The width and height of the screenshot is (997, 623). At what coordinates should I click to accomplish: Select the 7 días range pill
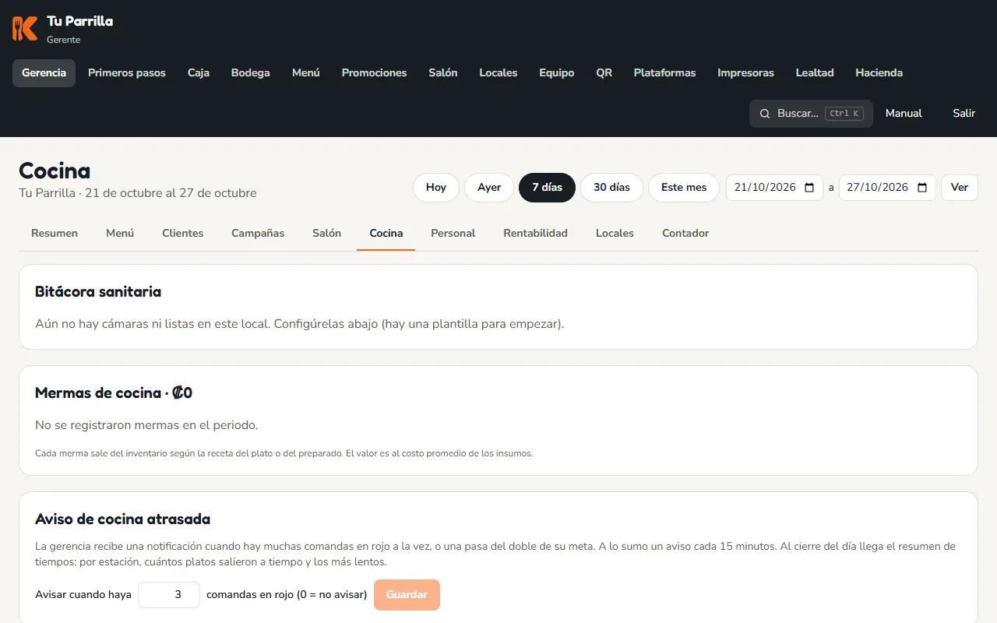pyautogui.click(x=547, y=188)
